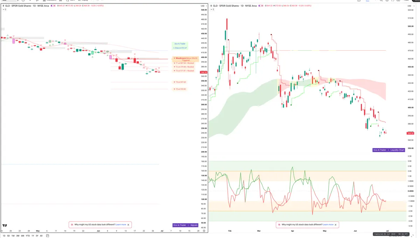Click the Weakness Below Triggered label
This screenshot has width=420, height=238.
(x=185, y=59)
